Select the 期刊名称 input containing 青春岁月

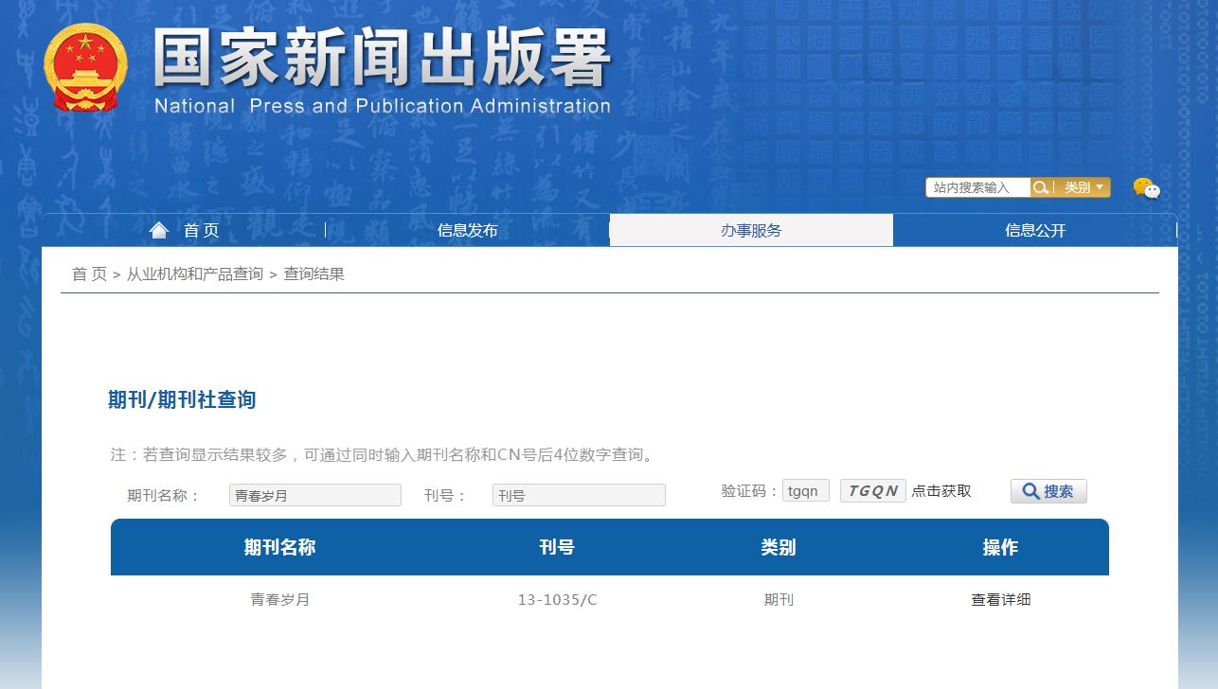(x=314, y=494)
